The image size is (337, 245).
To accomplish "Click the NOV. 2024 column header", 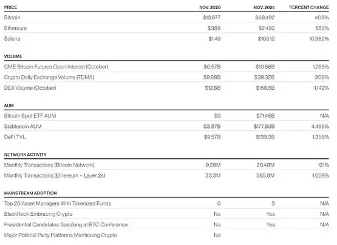I will tap(264, 7).
